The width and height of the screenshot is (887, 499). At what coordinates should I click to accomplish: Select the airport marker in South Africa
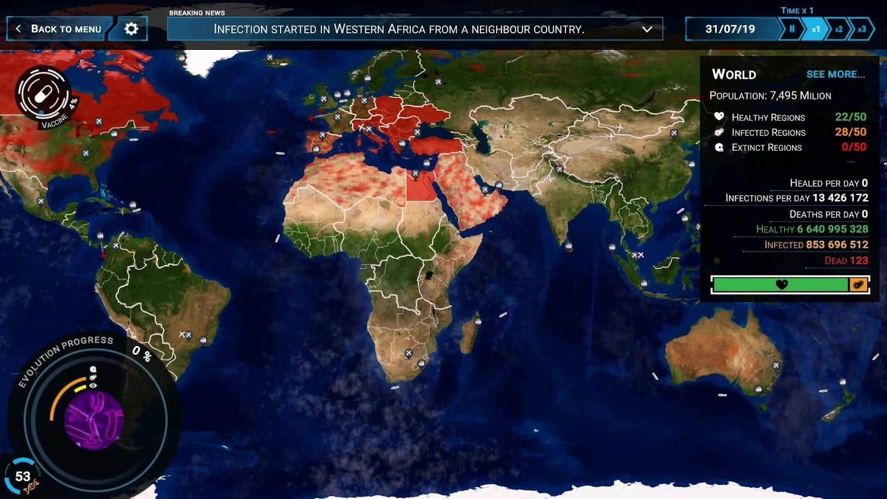click(x=409, y=354)
